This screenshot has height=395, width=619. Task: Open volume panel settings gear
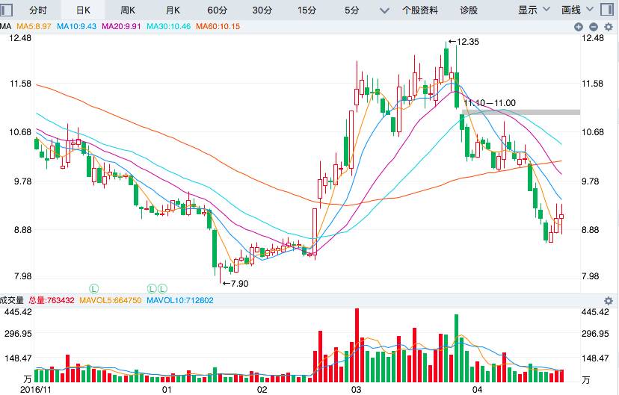click(608, 300)
